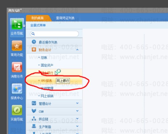Screen dimensions: 168x134
Task: Expand the 生产制造 section
Action: (x=77, y=126)
